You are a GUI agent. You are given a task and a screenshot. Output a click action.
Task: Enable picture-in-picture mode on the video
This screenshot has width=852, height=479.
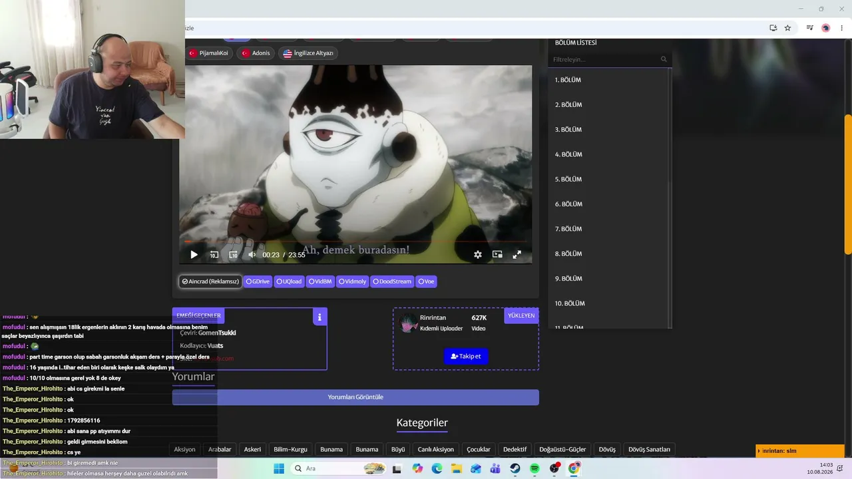497,255
